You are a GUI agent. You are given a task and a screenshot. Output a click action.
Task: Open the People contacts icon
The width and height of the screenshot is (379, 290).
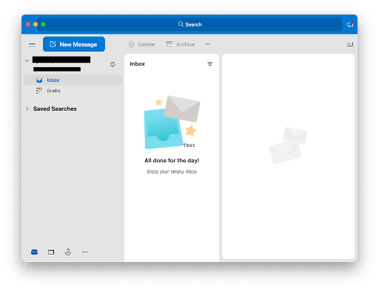point(68,252)
